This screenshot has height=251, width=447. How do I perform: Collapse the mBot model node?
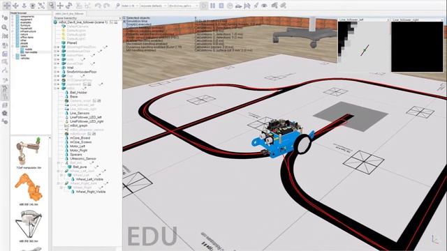pos(55,89)
